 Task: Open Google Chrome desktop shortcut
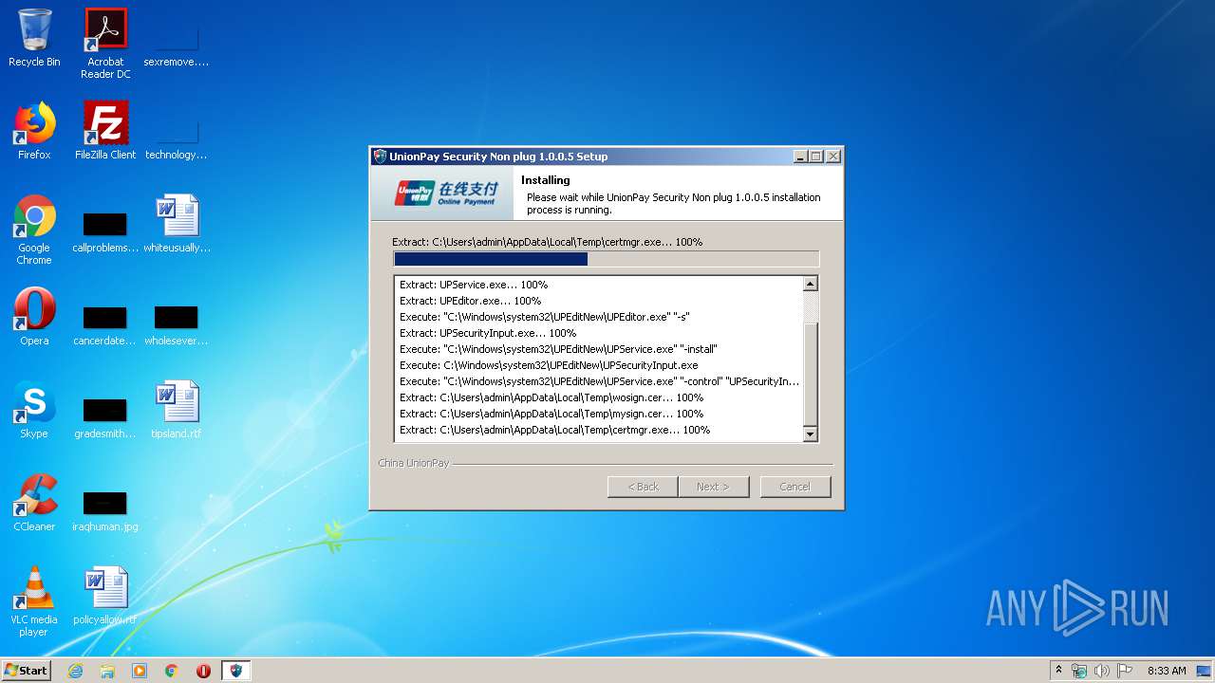pos(34,230)
